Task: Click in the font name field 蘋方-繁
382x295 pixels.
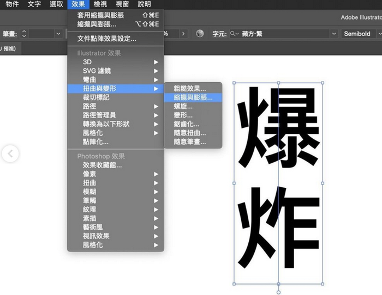Action: point(284,34)
